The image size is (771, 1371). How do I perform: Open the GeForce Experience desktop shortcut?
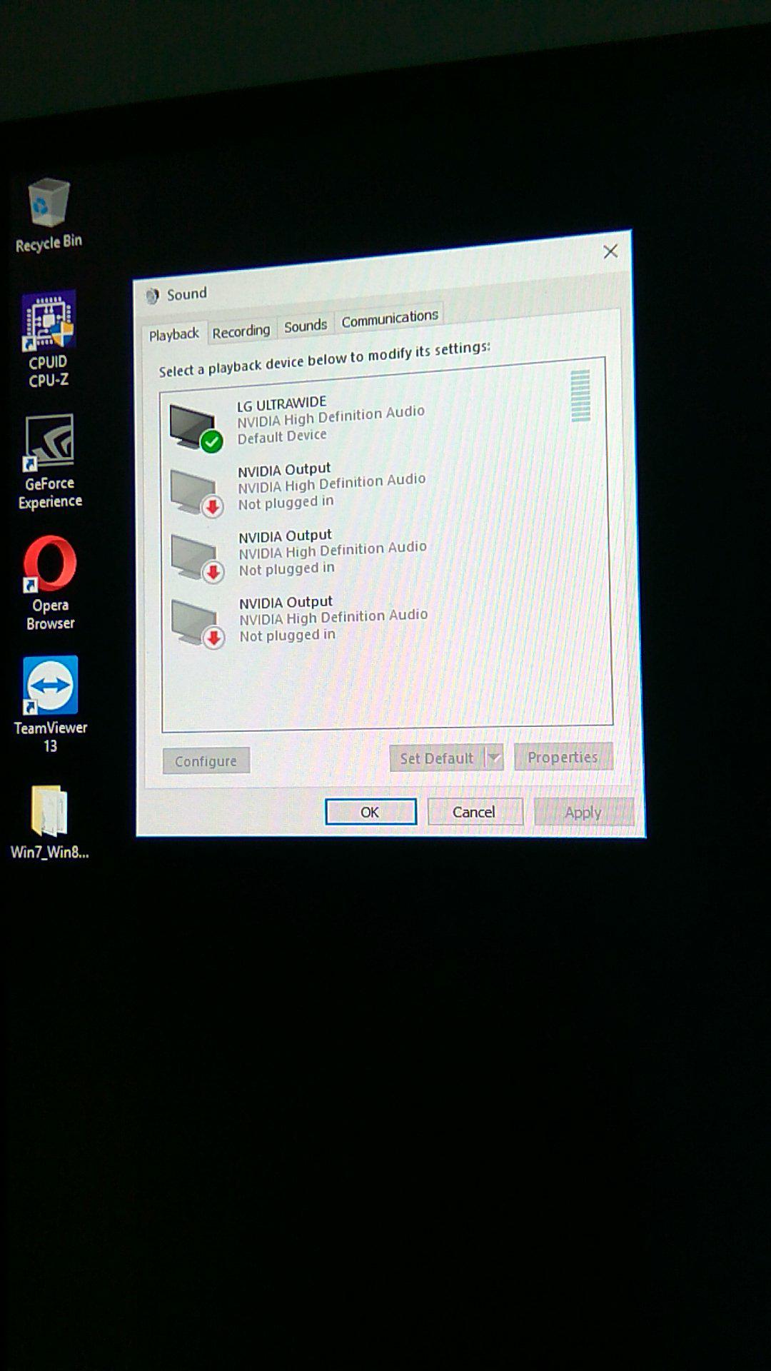[x=49, y=462]
